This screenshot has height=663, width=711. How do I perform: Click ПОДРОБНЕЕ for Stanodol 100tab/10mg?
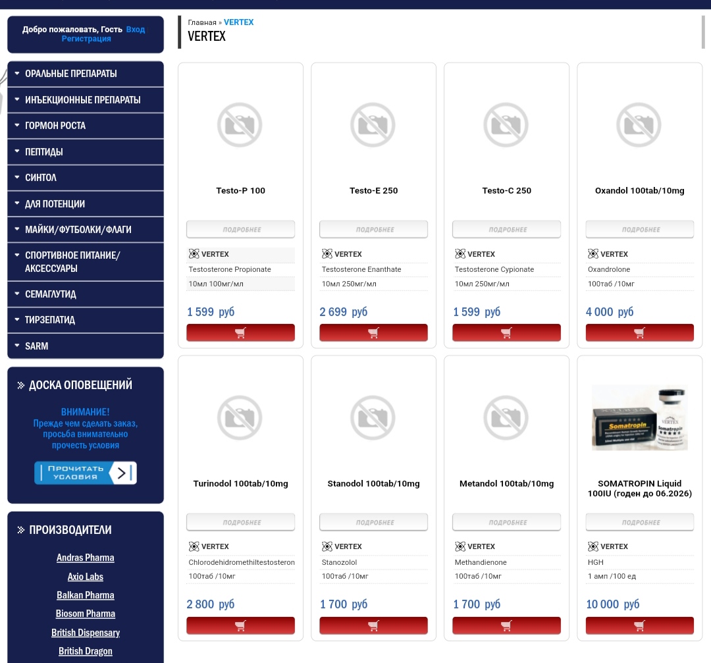[373, 522]
